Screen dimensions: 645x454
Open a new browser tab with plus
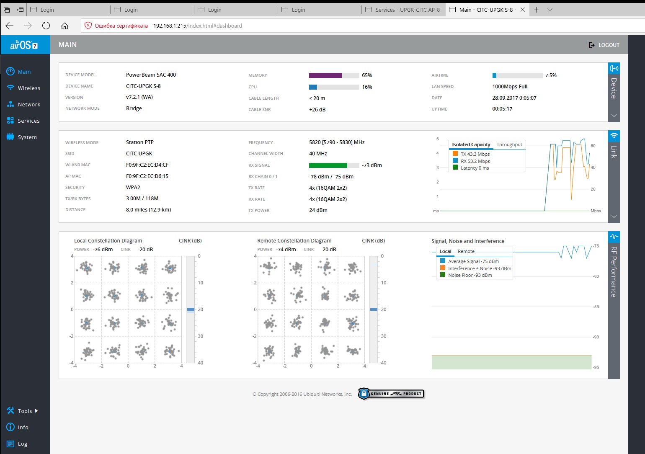(x=536, y=10)
